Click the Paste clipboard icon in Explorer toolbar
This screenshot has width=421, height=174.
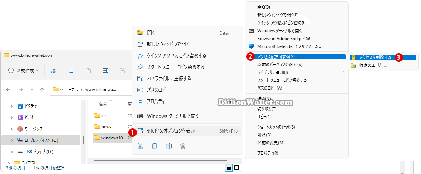(x=88, y=70)
